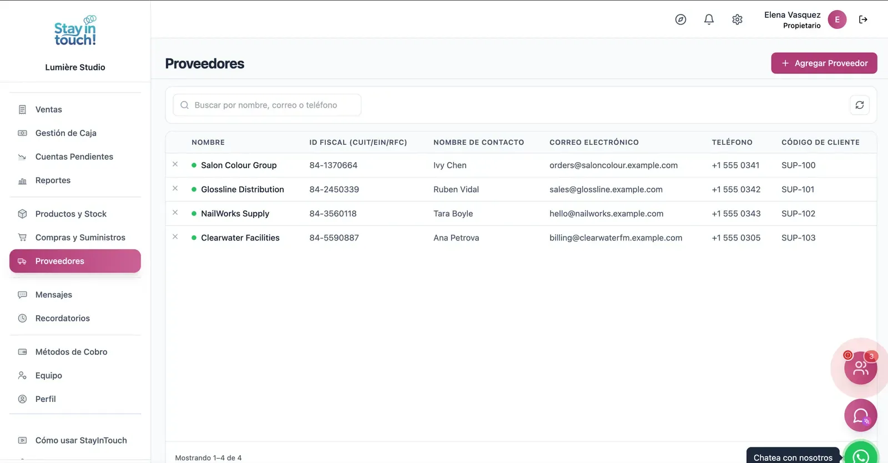Click NOMBRE column header
Screen dimensions: 888x463
[208, 142]
